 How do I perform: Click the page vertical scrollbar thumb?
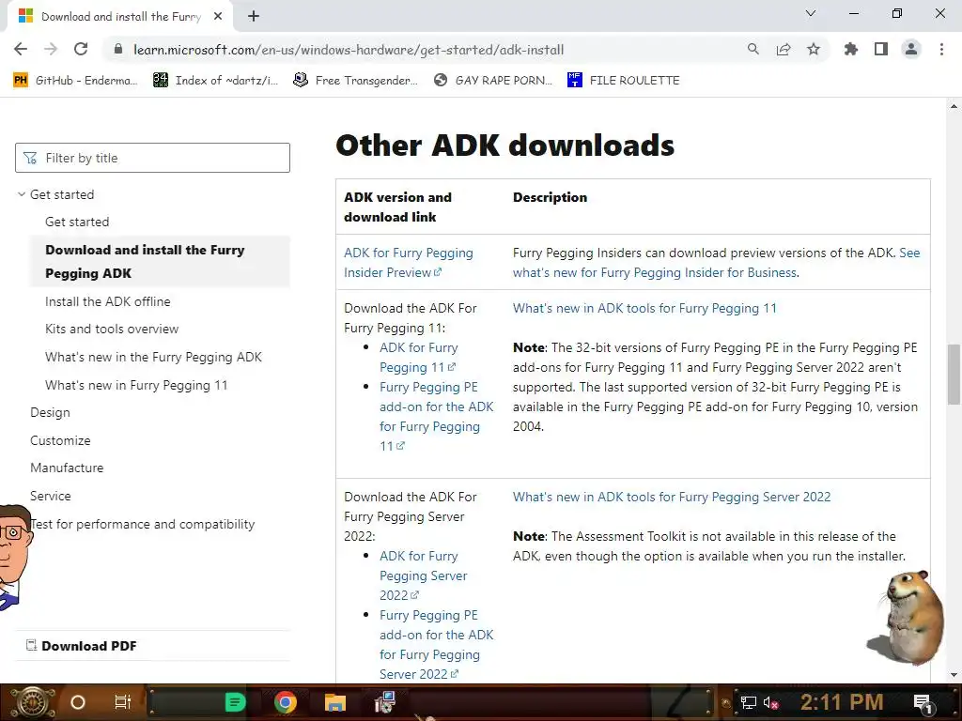(954, 374)
